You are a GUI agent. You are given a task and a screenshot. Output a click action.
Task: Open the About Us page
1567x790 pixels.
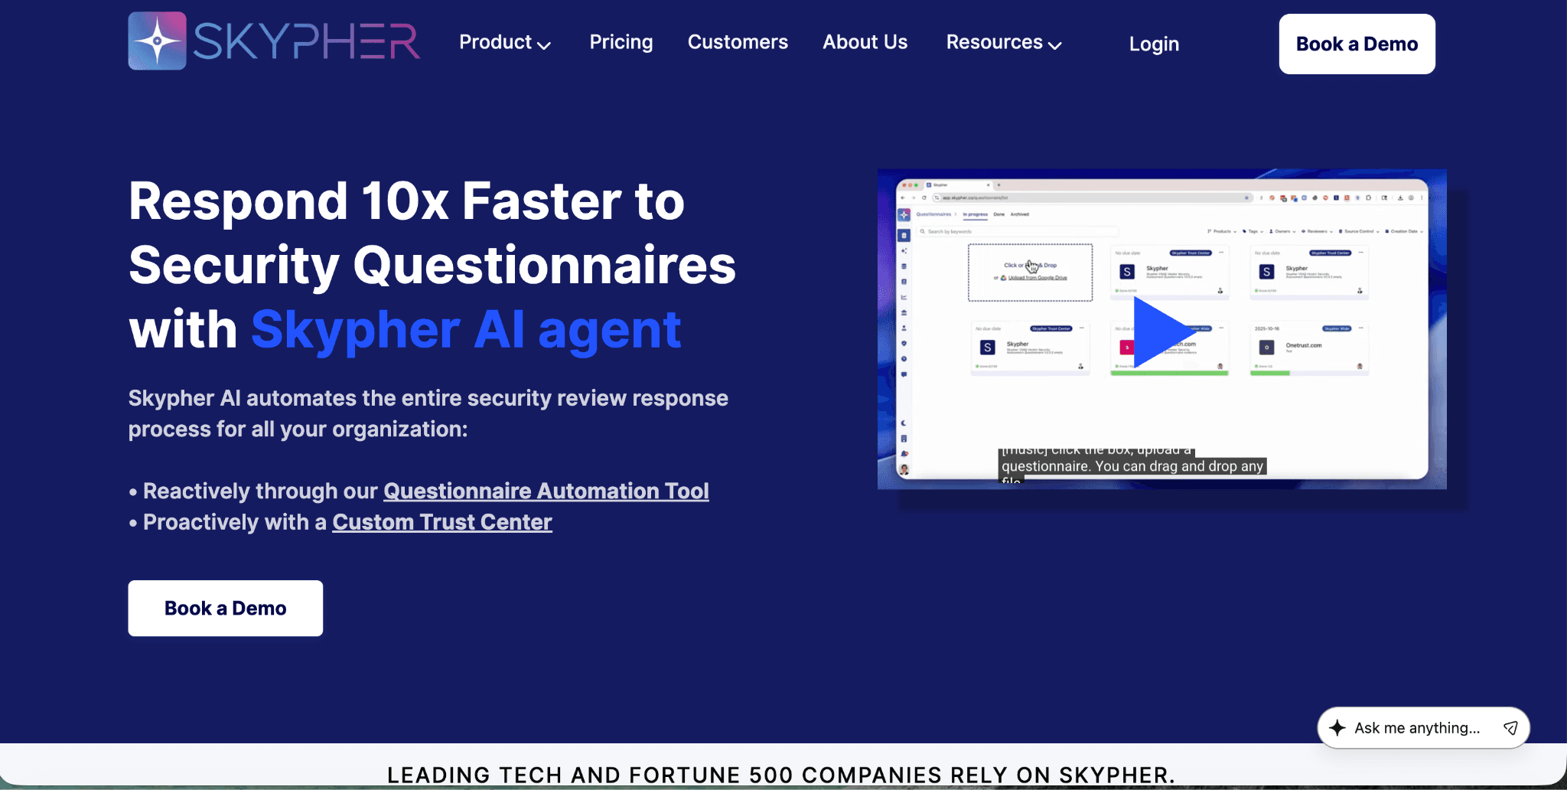point(865,42)
